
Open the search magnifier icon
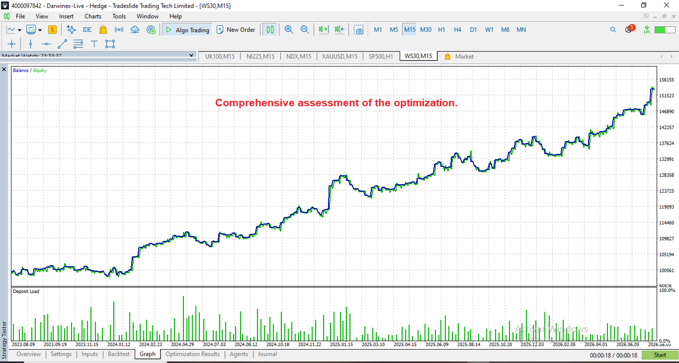click(x=613, y=30)
